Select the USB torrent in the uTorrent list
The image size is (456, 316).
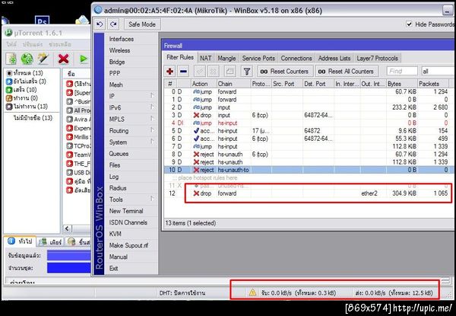[78, 172]
